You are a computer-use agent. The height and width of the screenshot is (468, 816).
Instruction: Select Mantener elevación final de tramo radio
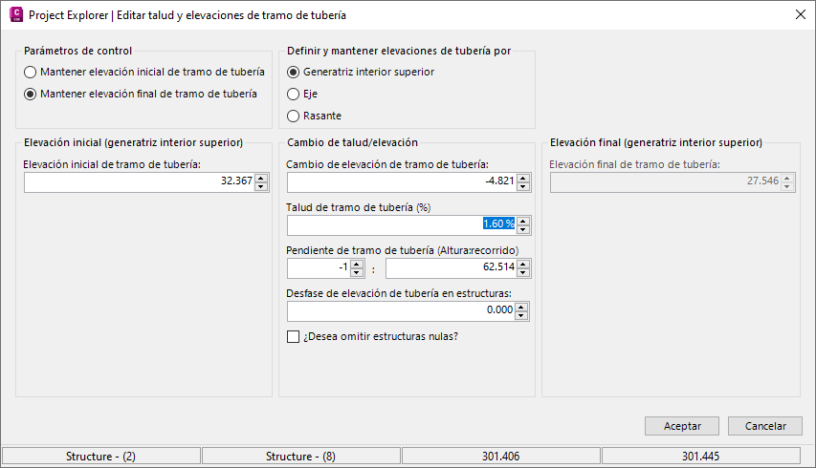tap(32, 94)
